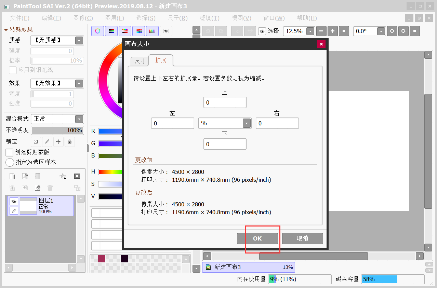Zoom in with the plus button

pyautogui.click(x=332, y=31)
